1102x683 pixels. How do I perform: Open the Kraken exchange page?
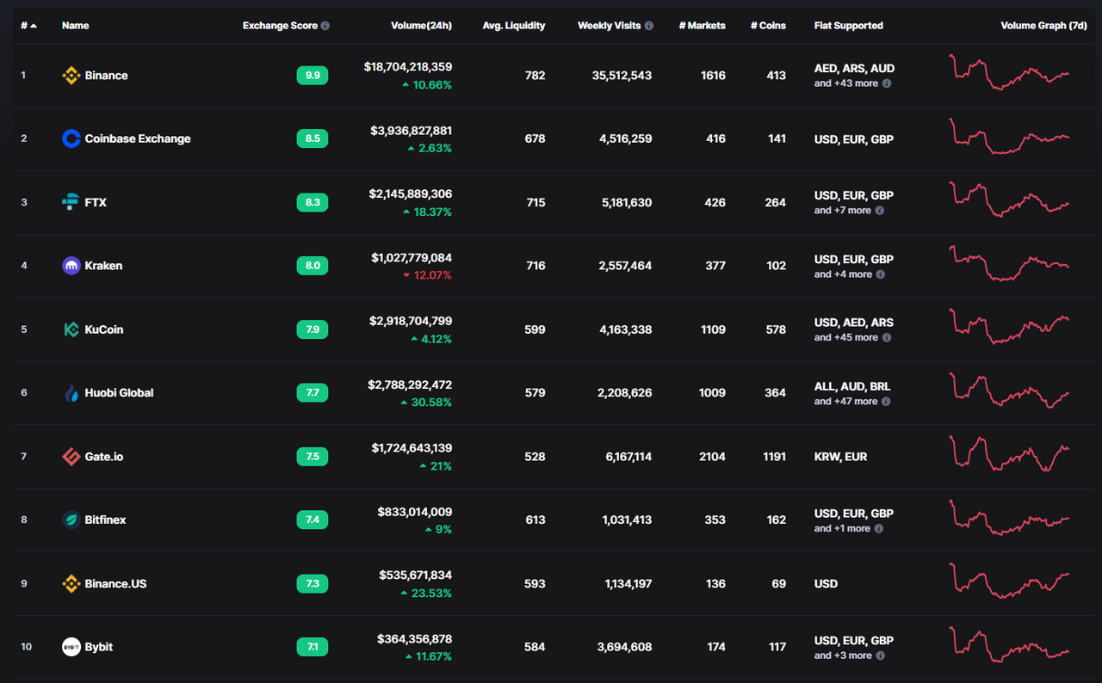[x=103, y=266]
